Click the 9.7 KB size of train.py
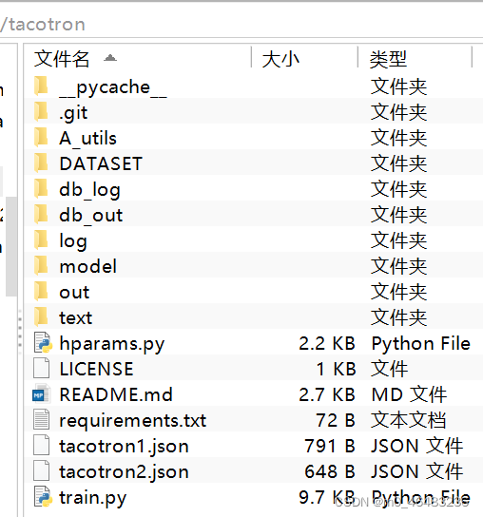The width and height of the screenshot is (483, 517). pos(327,498)
